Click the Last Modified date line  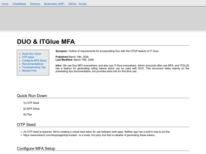(x=74, y=60)
